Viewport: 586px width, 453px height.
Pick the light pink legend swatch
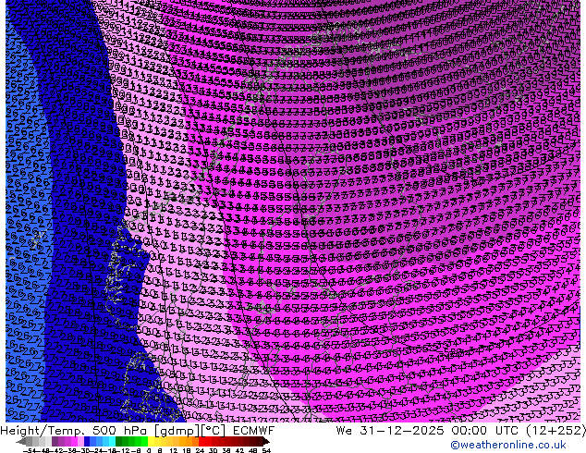(80, 441)
